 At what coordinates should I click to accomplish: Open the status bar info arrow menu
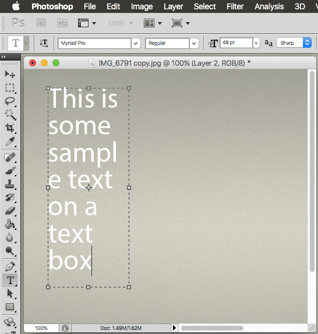click(174, 328)
